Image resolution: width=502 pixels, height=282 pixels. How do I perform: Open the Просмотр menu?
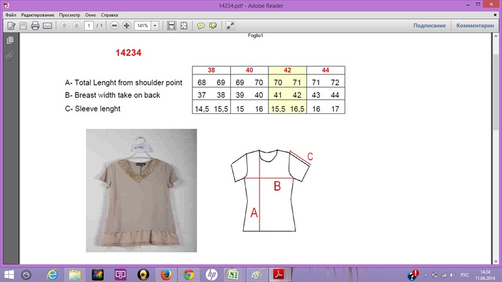coord(70,15)
